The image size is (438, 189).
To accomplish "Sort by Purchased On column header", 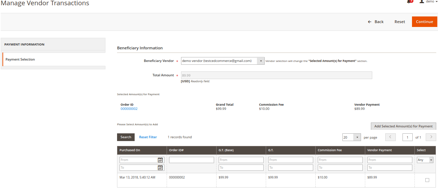I will (x=130, y=150).
